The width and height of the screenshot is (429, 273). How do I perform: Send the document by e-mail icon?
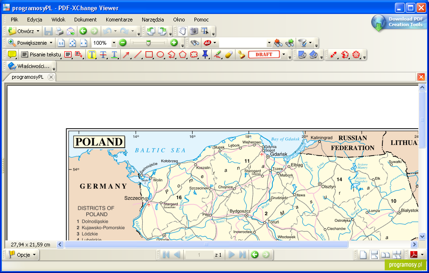[x=70, y=31]
